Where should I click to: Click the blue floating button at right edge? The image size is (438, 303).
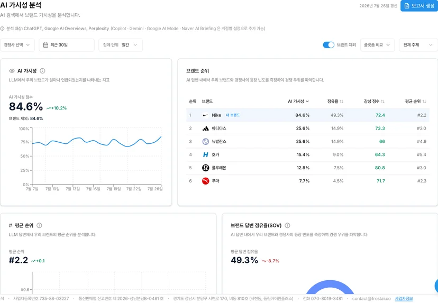pos(436,286)
